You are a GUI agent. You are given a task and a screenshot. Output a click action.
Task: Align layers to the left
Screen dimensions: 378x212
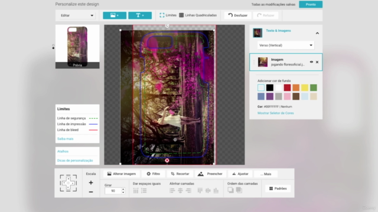pyautogui.click(x=172, y=191)
